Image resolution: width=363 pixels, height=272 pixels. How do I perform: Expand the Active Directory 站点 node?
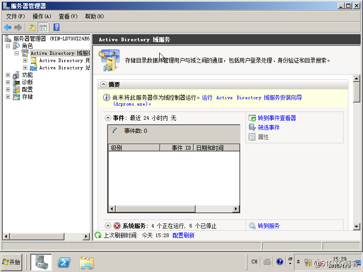[x=25, y=68]
